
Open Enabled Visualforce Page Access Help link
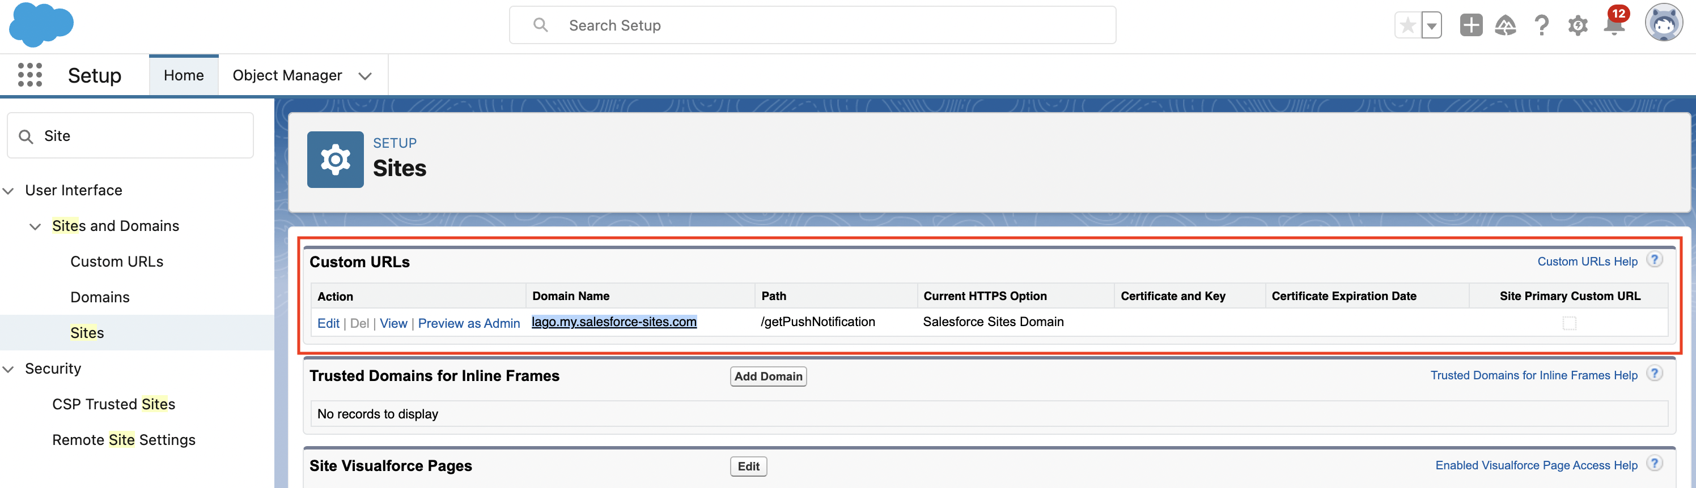coord(1536,465)
